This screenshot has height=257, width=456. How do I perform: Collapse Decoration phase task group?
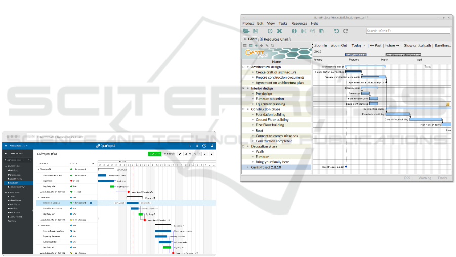(244, 146)
